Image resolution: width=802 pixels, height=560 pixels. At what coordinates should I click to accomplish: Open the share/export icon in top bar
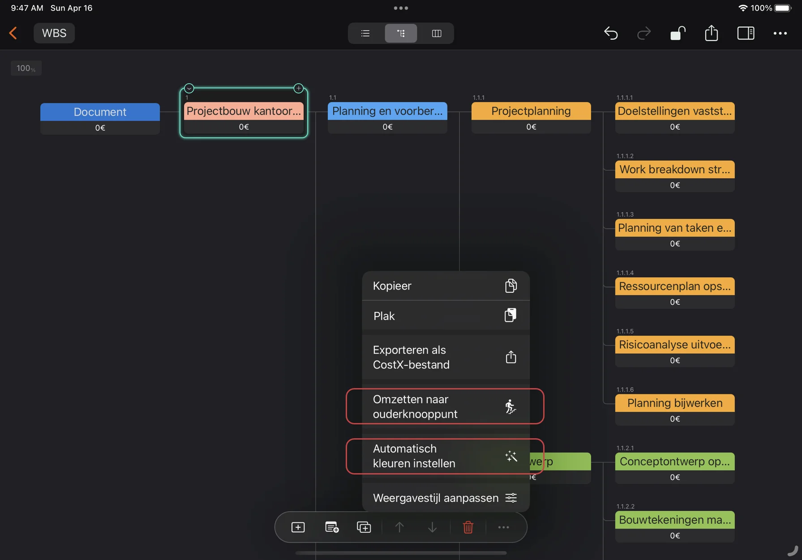711,33
